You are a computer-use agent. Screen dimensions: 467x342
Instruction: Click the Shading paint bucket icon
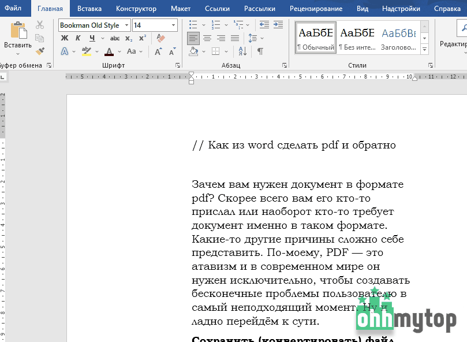coord(193,51)
